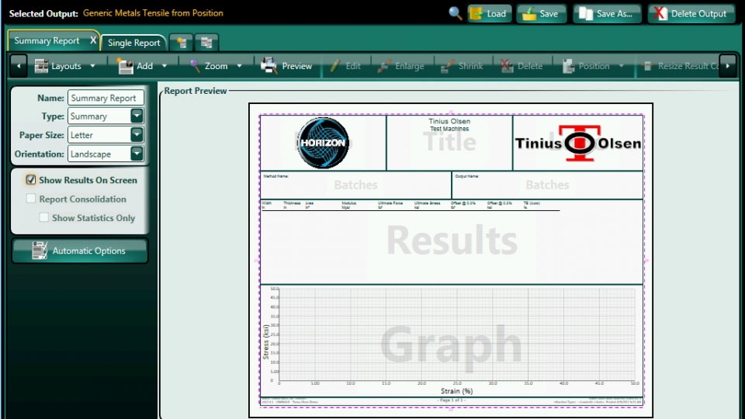Screen dimensions: 745x419
Task: Click the Delete toolbar item
Action: 521,66
